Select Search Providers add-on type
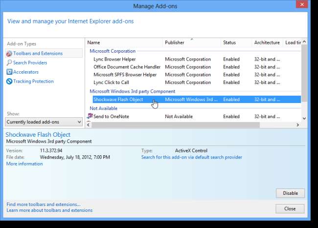The image size is (318, 228). [x=30, y=62]
